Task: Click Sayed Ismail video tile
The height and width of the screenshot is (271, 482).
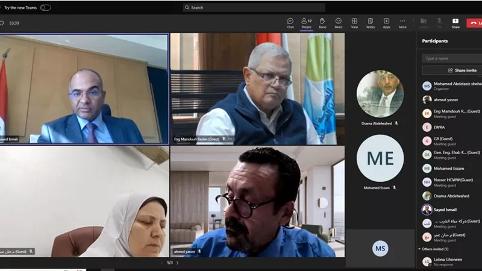Action: pos(84,89)
